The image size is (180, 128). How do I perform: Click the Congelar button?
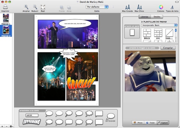click(168, 48)
